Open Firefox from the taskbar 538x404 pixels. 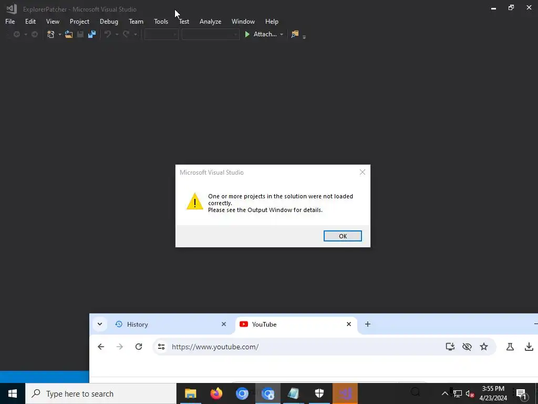point(216,393)
